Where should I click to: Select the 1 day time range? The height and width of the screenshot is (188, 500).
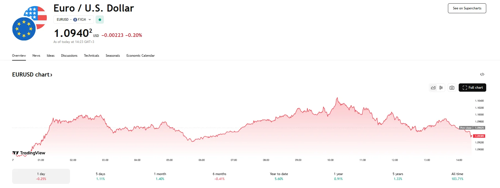click(41, 176)
